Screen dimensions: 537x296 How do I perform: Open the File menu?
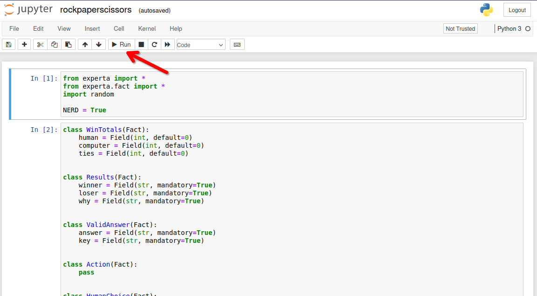coord(14,28)
